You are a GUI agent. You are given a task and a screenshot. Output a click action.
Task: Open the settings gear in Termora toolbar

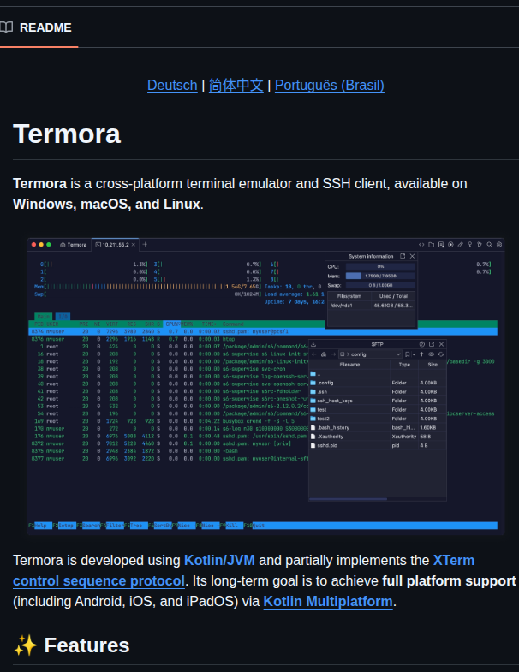coord(499,245)
